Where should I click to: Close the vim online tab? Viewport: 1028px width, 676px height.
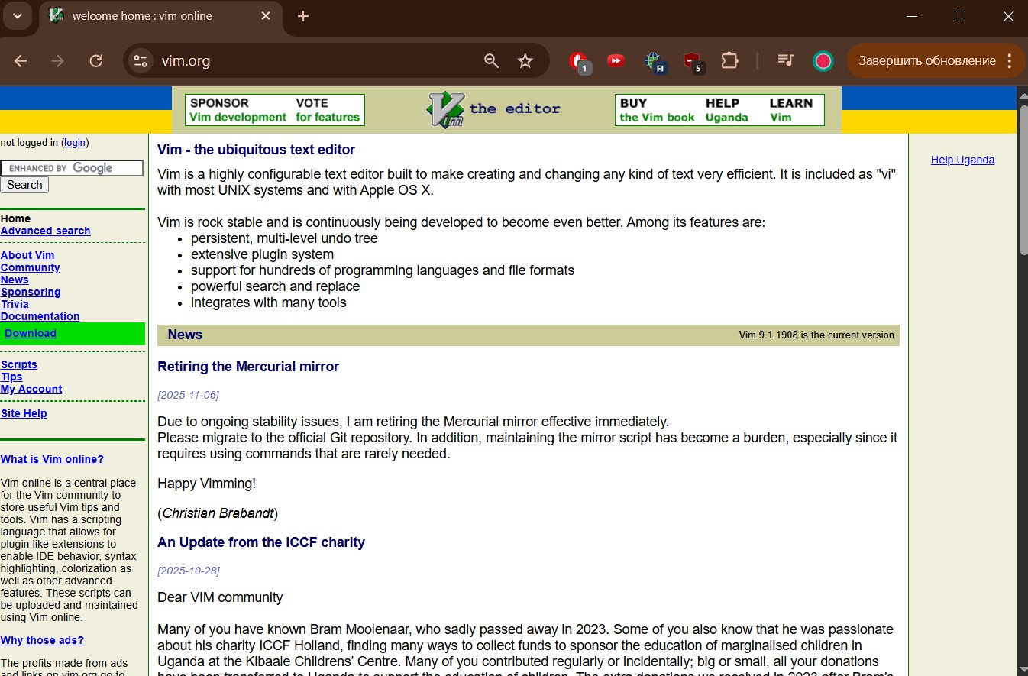[x=266, y=16]
